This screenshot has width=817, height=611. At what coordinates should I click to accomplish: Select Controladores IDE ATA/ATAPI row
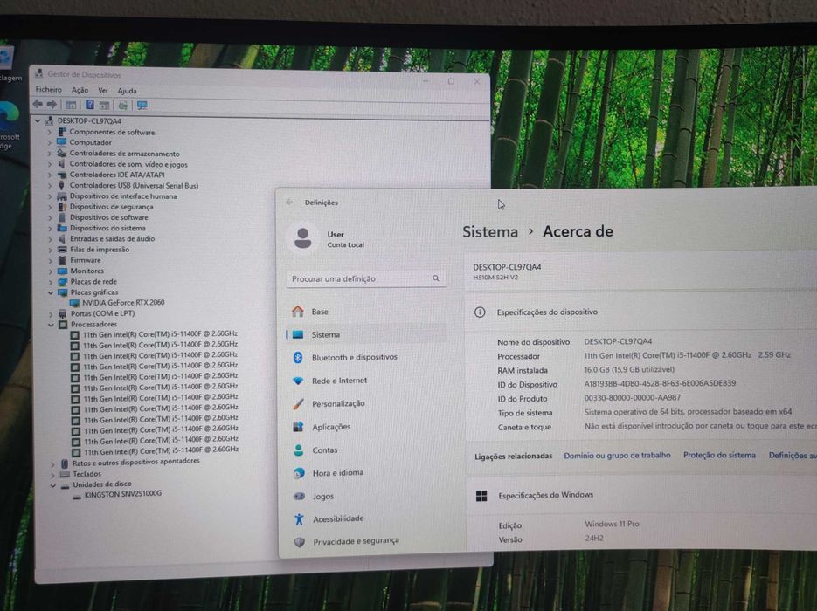point(117,175)
